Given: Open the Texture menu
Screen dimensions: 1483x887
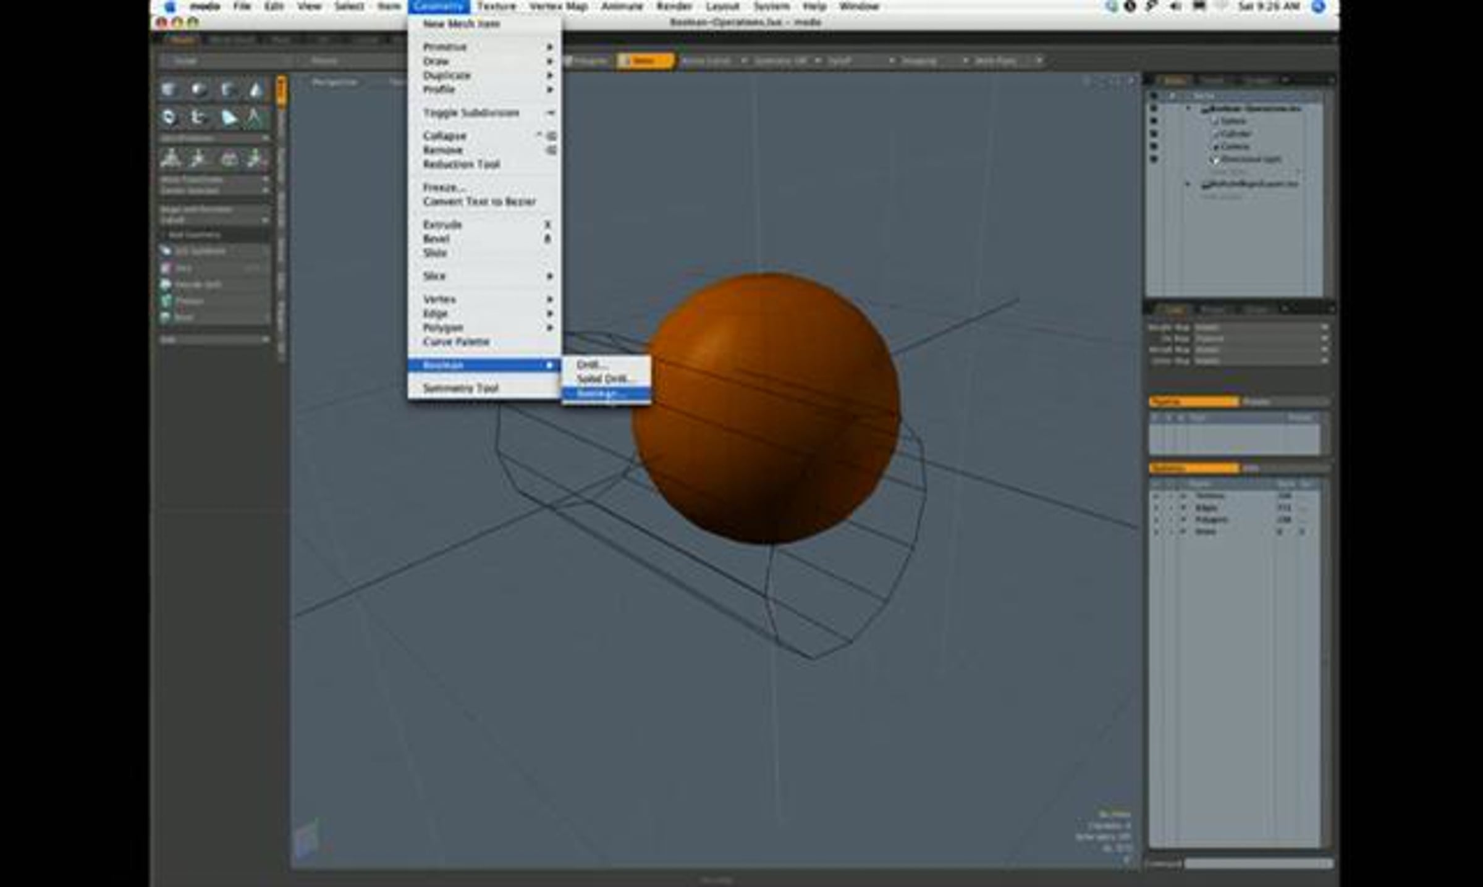Looking at the screenshot, I should pos(496,7).
